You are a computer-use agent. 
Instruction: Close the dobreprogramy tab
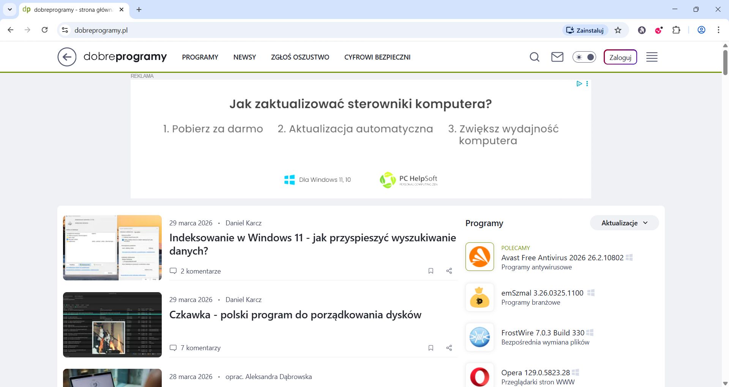121,9
